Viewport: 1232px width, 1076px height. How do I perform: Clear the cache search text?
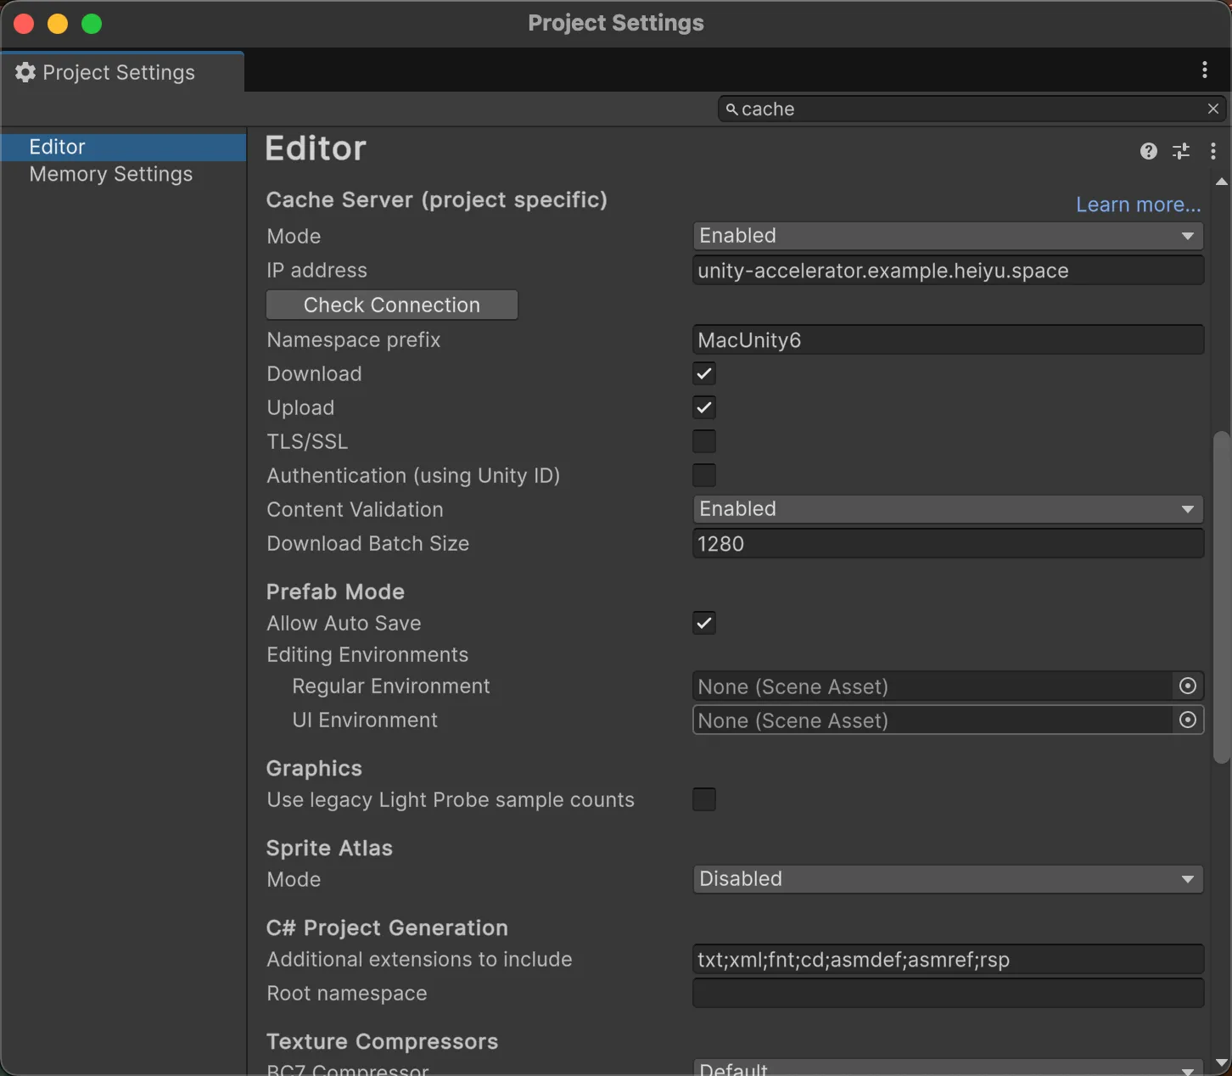(1212, 109)
